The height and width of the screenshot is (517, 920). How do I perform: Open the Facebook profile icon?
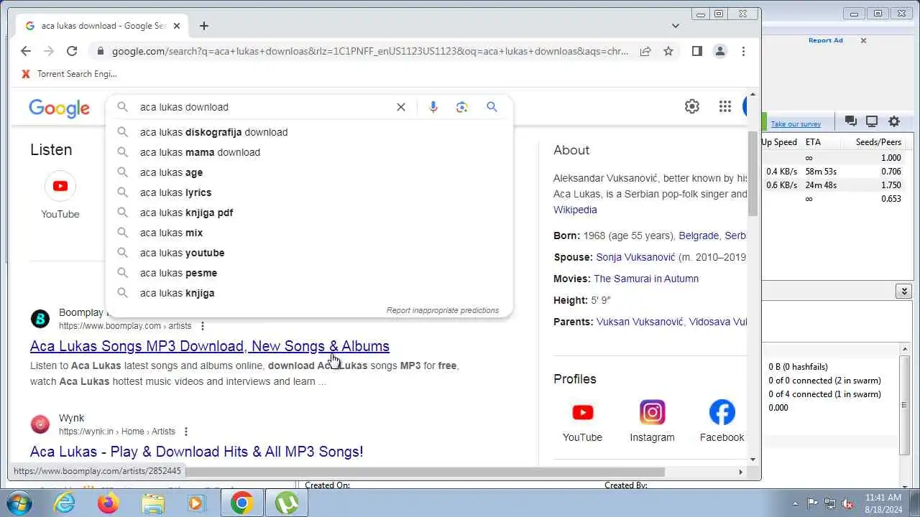722,412
